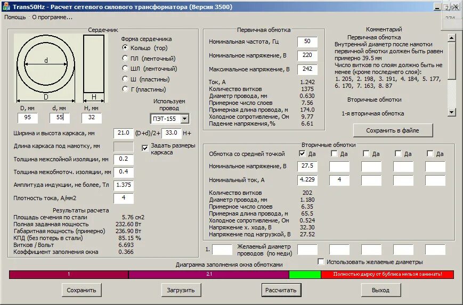Open the О программе... menu
Screen dimensions: 463x305
click(52, 17)
